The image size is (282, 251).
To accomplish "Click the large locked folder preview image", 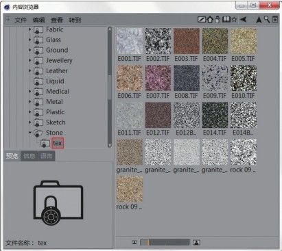I will click(x=58, y=202).
